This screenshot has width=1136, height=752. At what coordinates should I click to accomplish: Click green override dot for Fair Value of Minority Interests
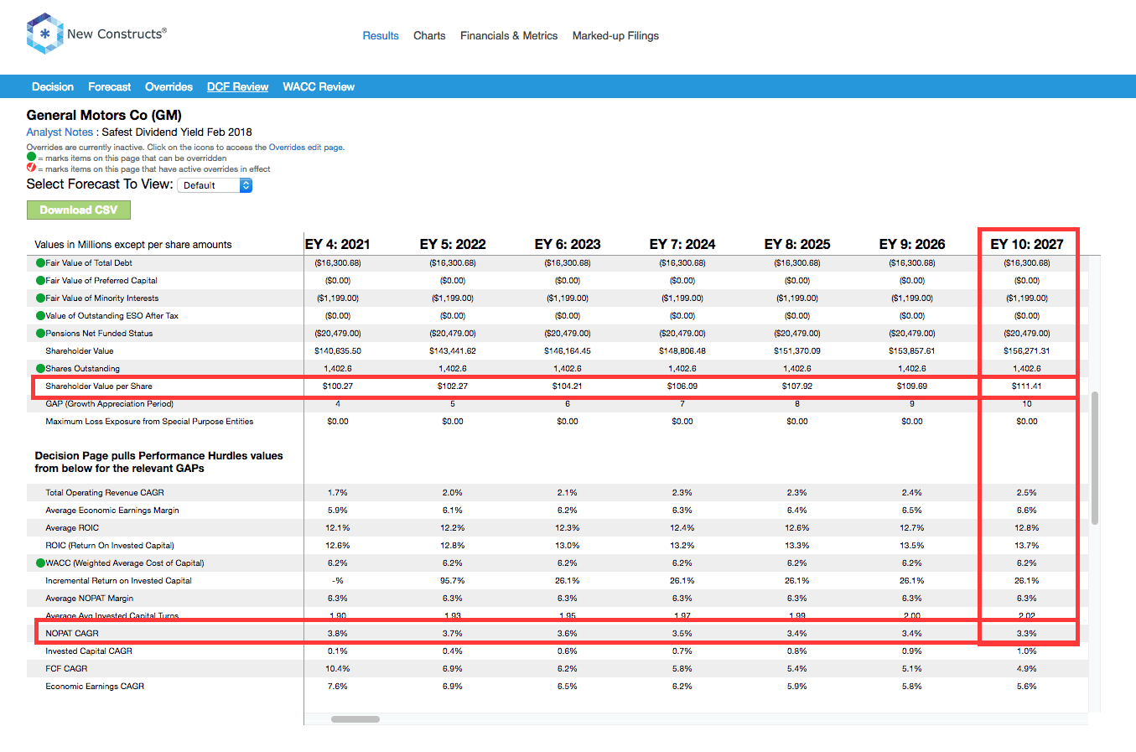point(40,298)
